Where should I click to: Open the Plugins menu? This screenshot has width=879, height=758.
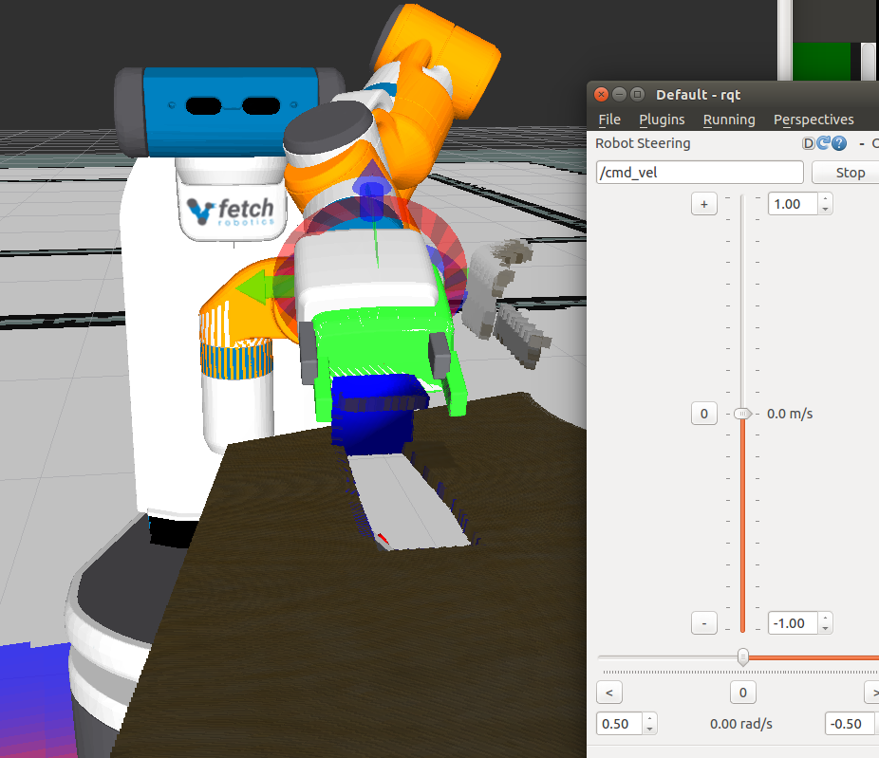[662, 120]
